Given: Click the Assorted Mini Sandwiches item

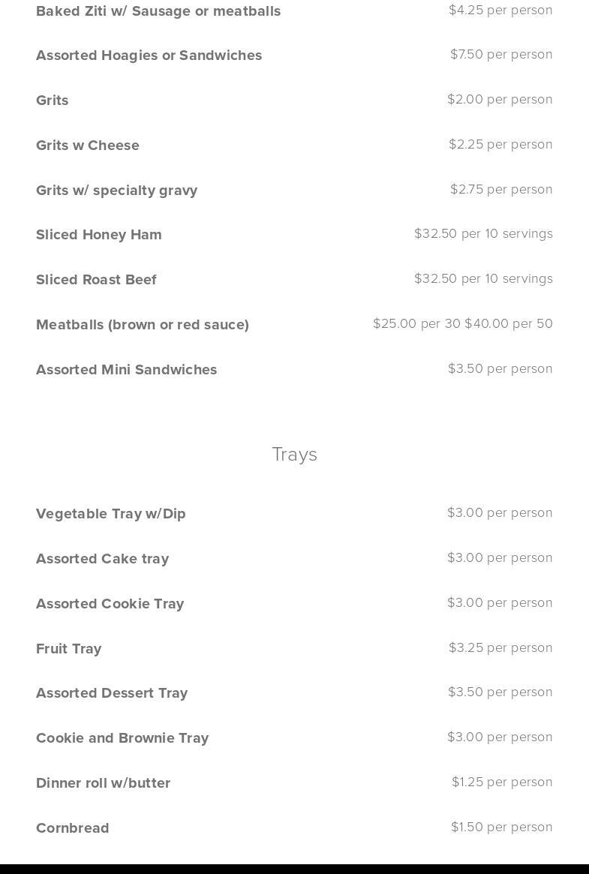Looking at the screenshot, I should [126, 370].
